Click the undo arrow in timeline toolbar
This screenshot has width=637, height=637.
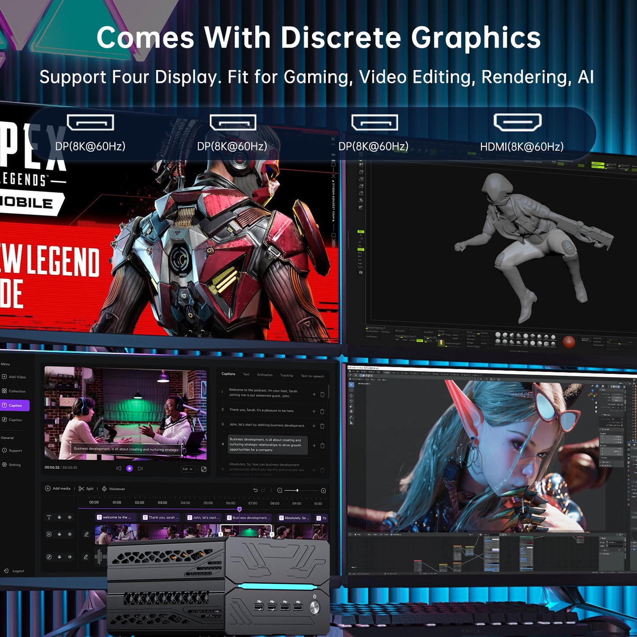255,490
